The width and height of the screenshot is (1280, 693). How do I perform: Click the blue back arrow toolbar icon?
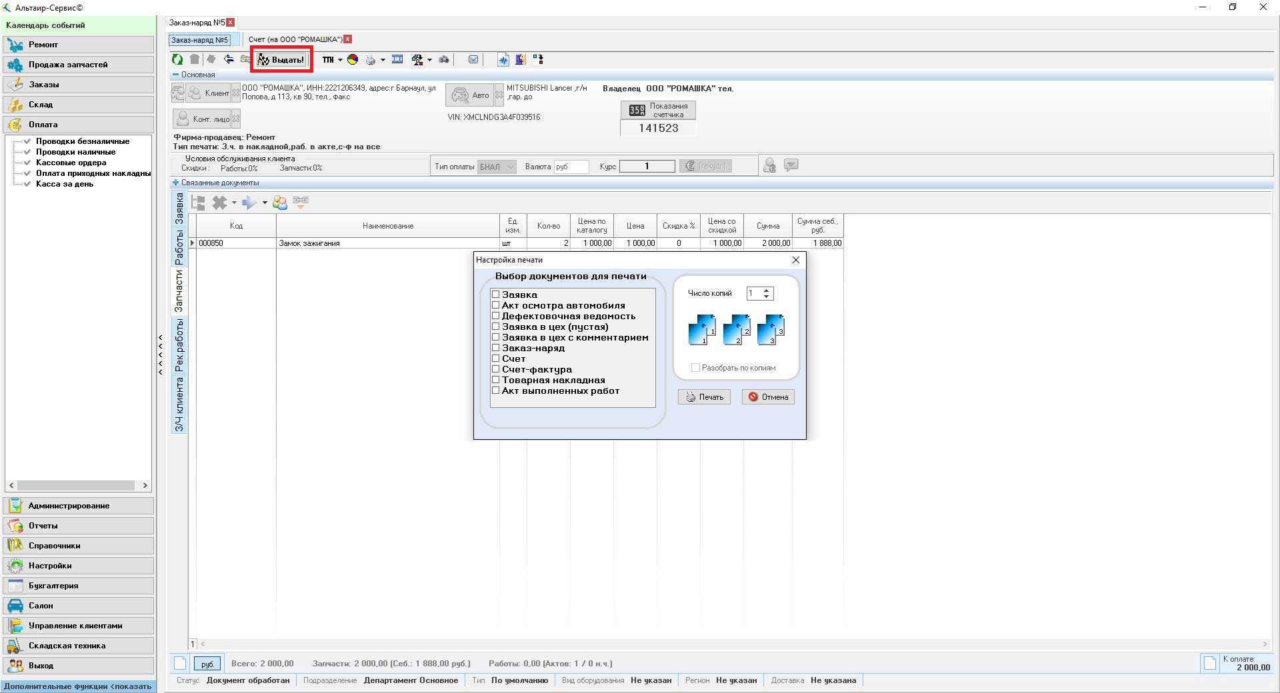(229, 59)
